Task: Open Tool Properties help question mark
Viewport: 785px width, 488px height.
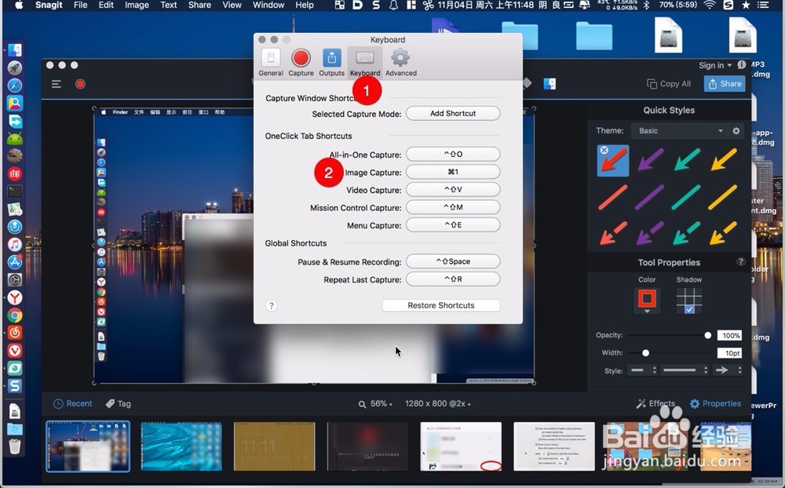Action: (740, 262)
